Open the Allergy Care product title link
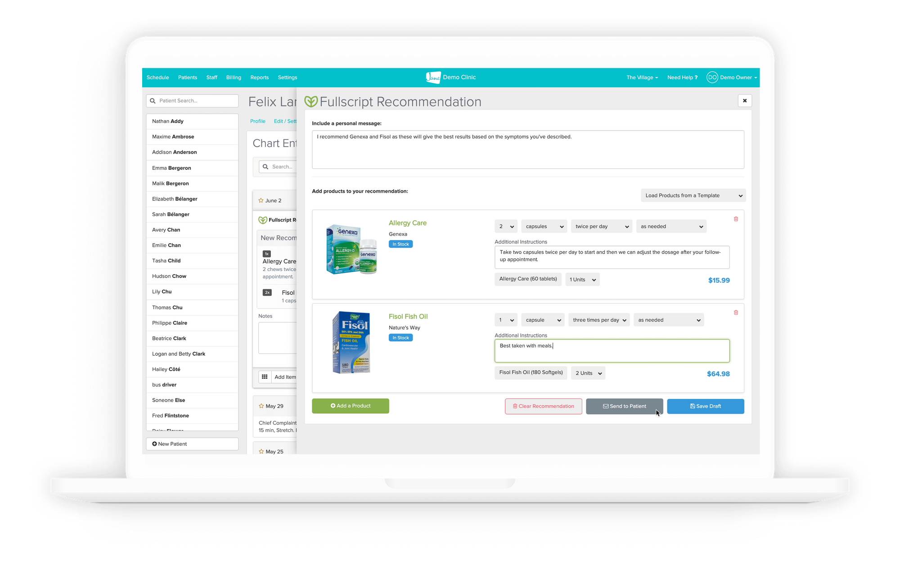 point(408,223)
